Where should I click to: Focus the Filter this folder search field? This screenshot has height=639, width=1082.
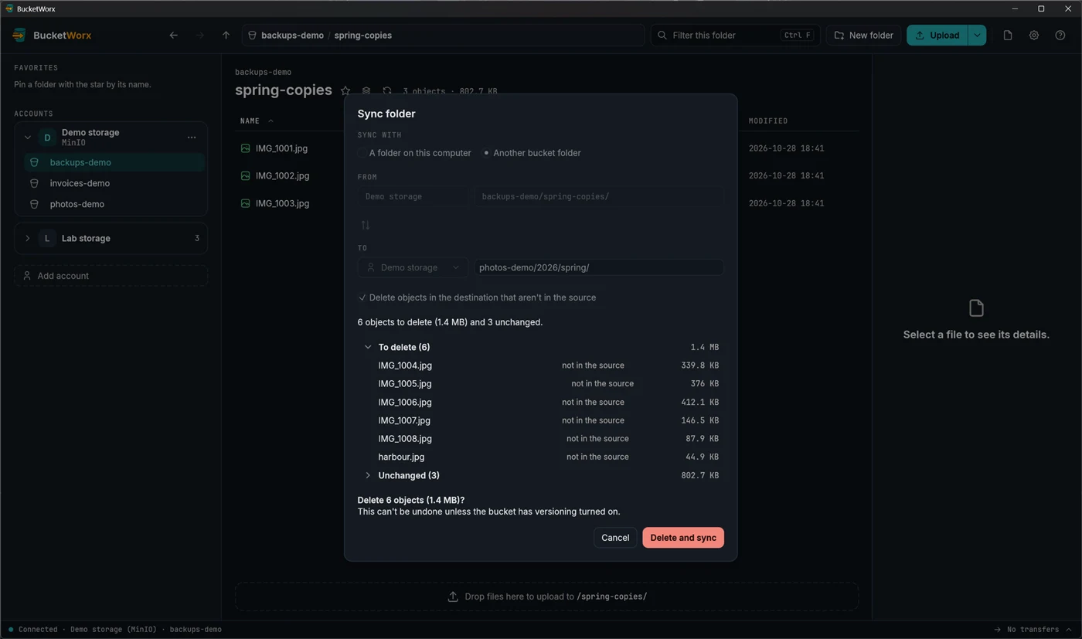click(735, 35)
